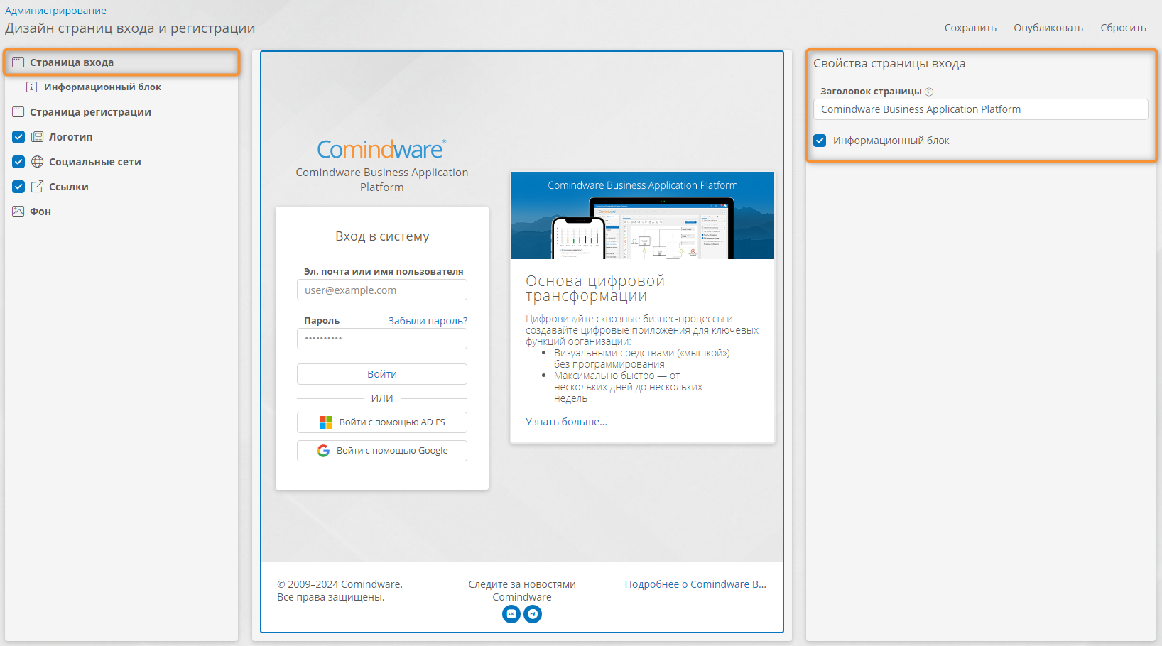Click the Фон image icon

click(x=18, y=212)
